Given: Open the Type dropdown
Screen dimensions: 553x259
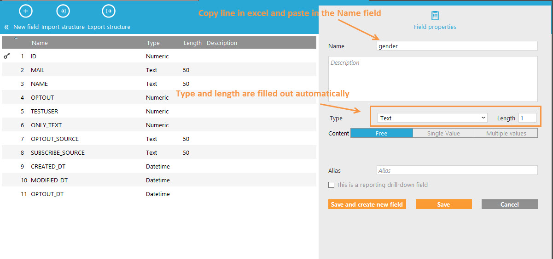Looking at the screenshot, I should (x=432, y=118).
